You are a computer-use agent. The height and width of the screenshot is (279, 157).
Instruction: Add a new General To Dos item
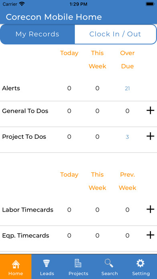coord(150,111)
